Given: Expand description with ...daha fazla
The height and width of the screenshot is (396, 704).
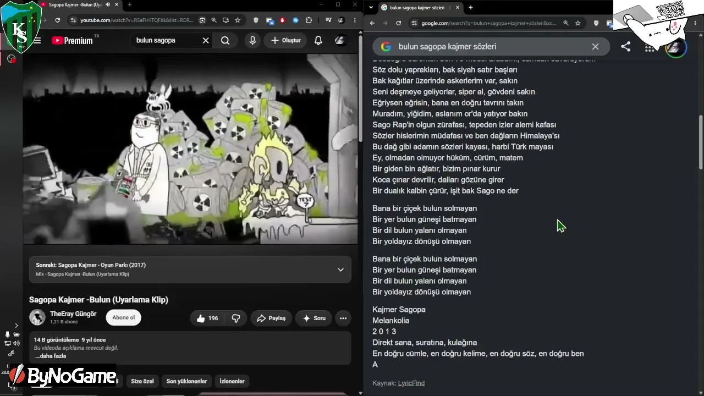Looking at the screenshot, I should click(51, 356).
